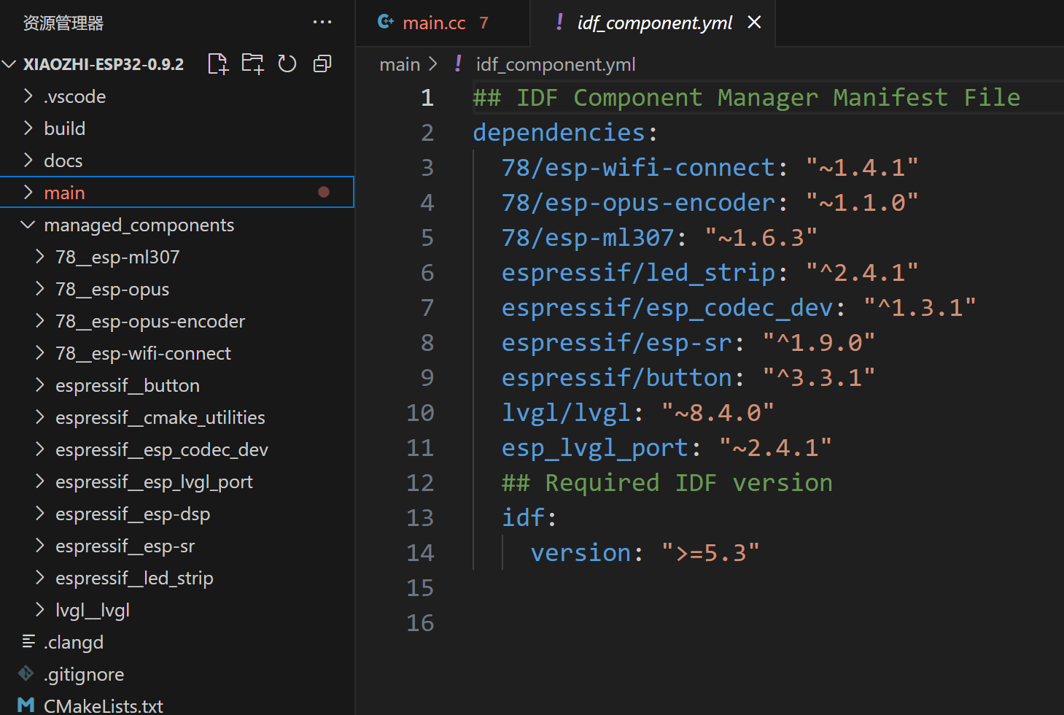
Task: Click the .gitignore git icon
Action: pyautogui.click(x=26, y=673)
